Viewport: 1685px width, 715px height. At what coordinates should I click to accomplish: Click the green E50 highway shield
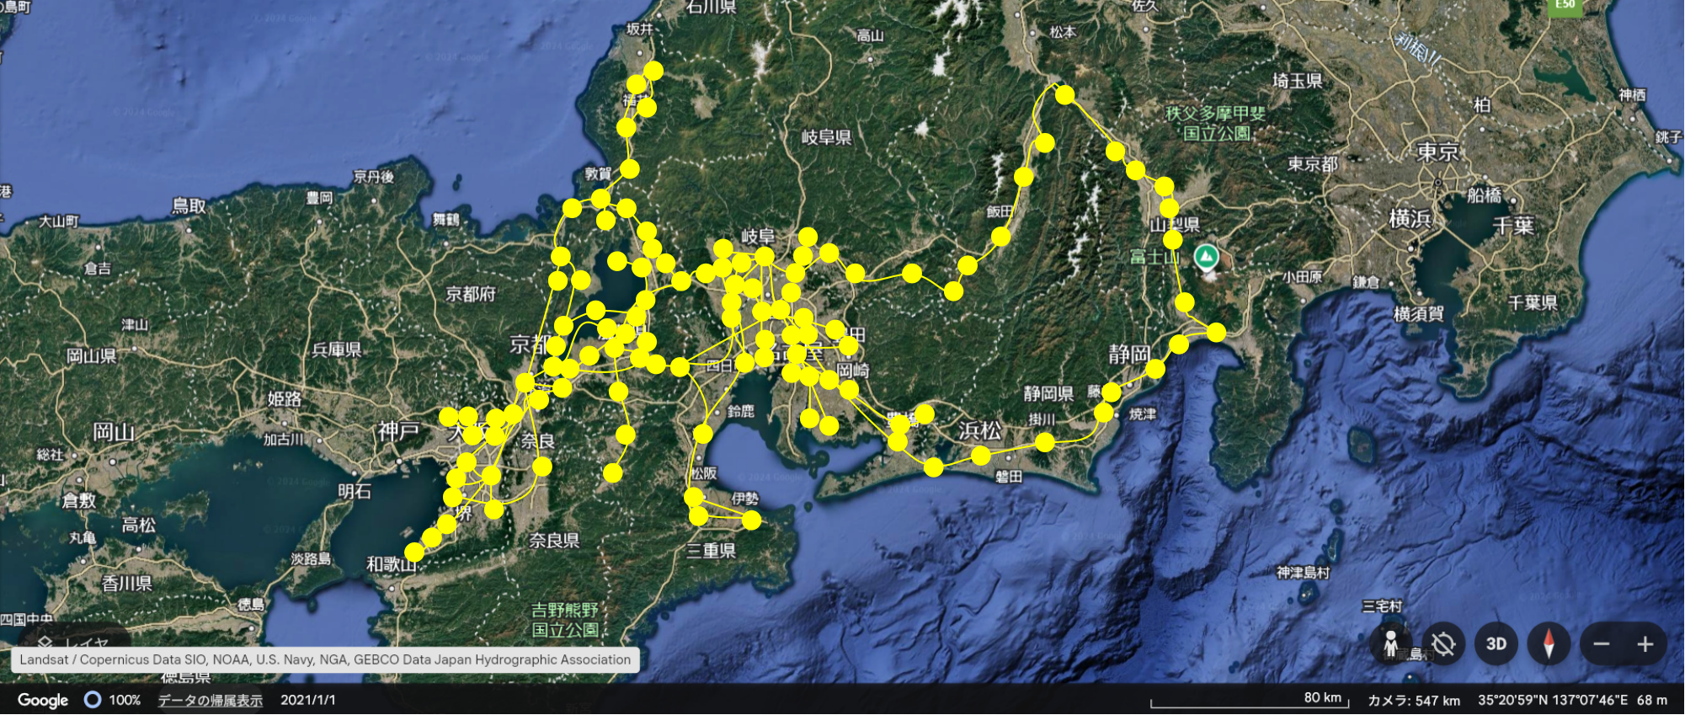coord(1565,6)
